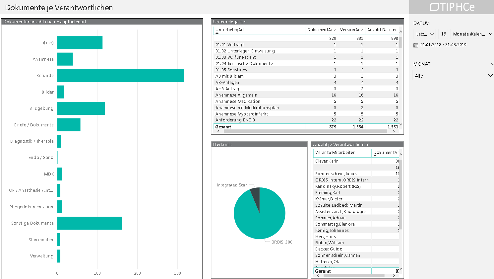Select row '01.01 Verträge'
Viewport: 494px width, 279px height.
(x=306, y=45)
